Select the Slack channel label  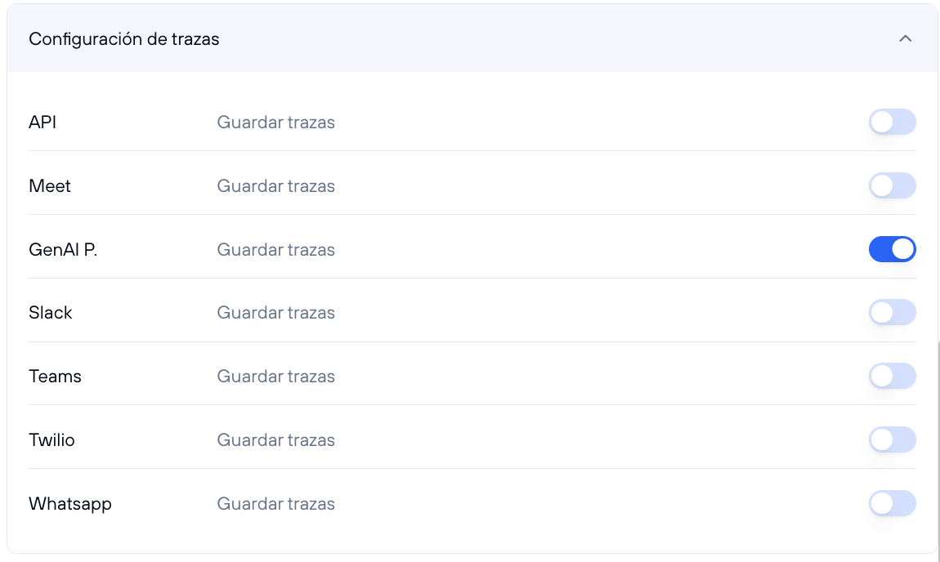(x=51, y=313)
